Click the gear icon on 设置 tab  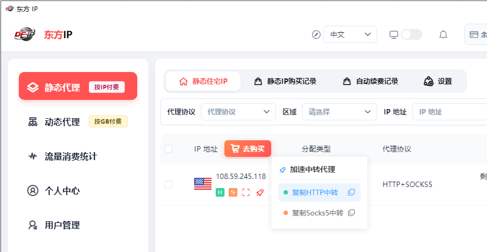tap(428, 81)
